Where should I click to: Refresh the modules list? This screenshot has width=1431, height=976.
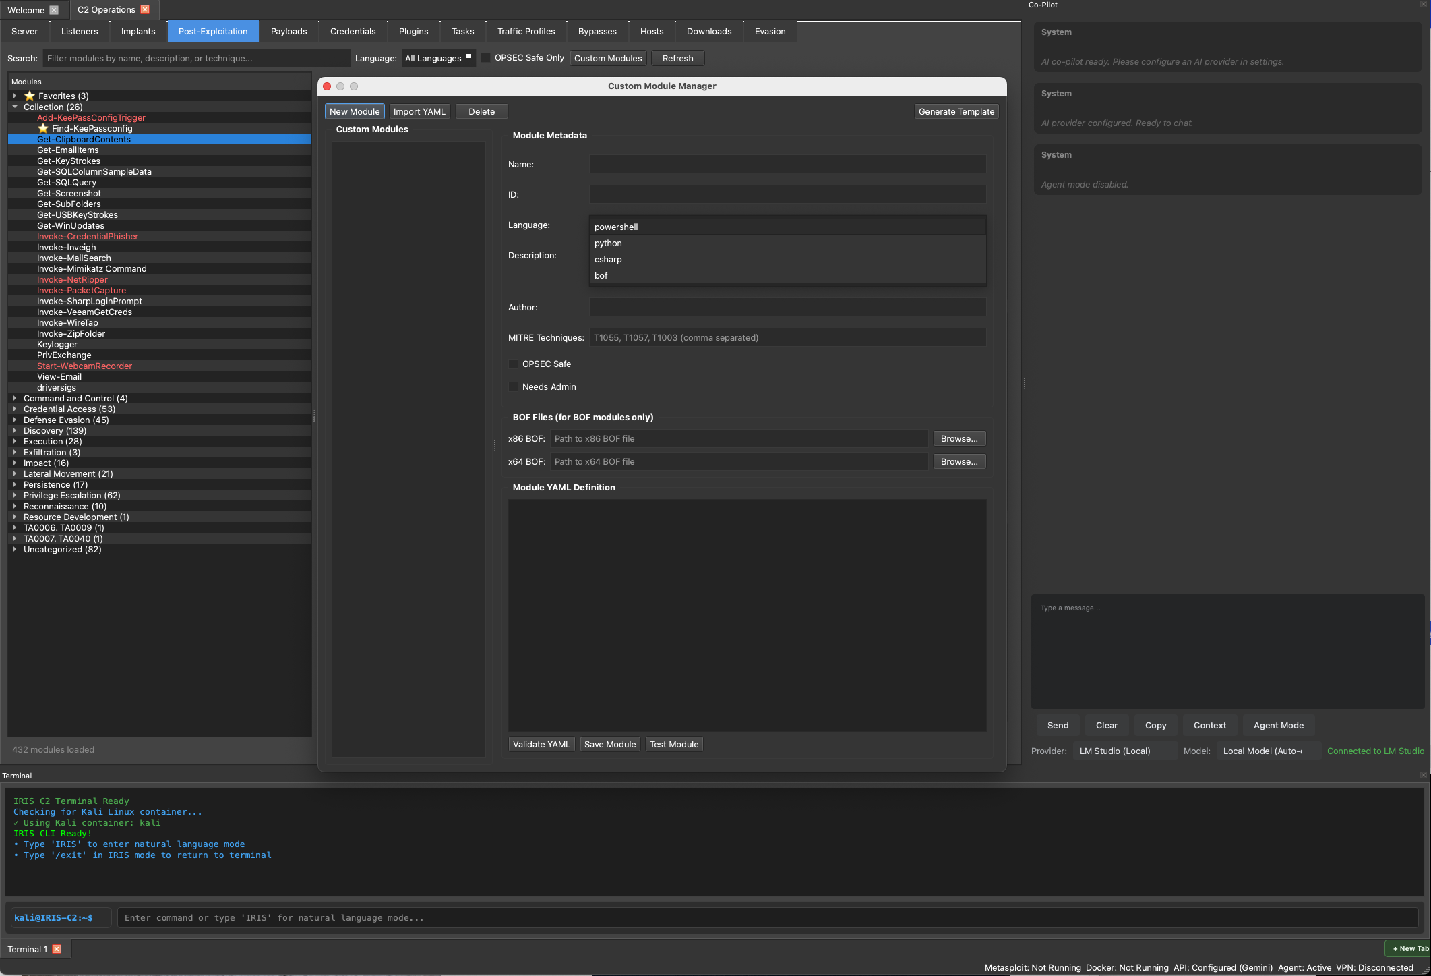click(677, 58)
